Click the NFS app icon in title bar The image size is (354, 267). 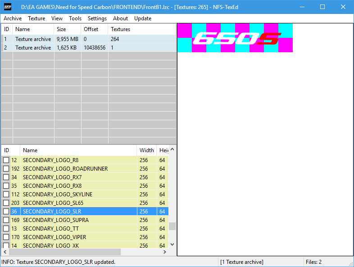click(8, 7)
